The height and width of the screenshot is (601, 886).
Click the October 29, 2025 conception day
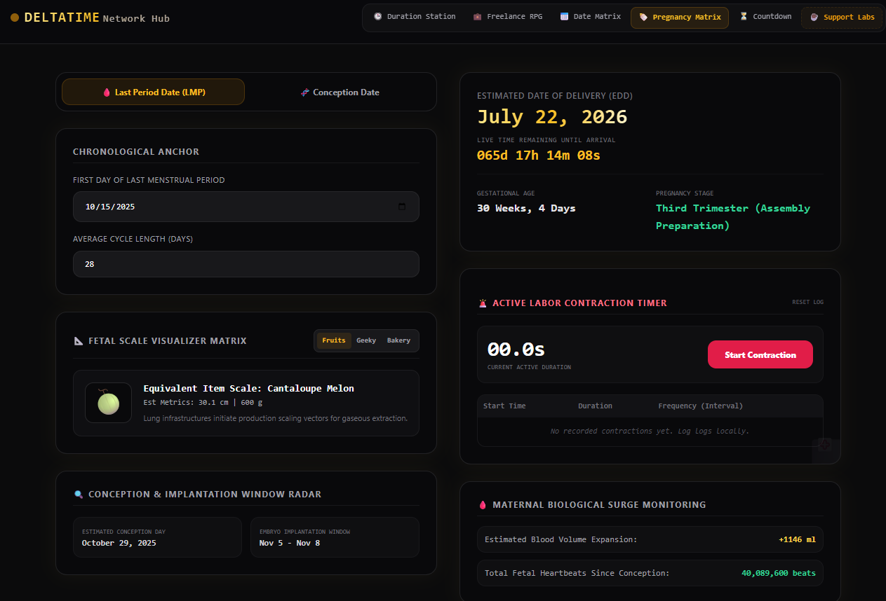pos(119,543)
